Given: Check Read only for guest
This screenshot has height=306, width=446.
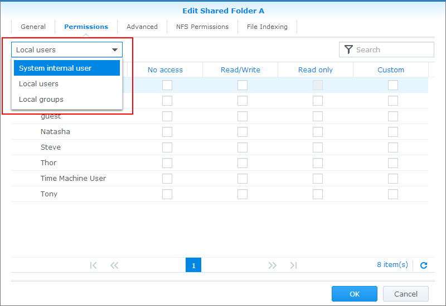Looking at the screenshot, I should tap(318, 116).
